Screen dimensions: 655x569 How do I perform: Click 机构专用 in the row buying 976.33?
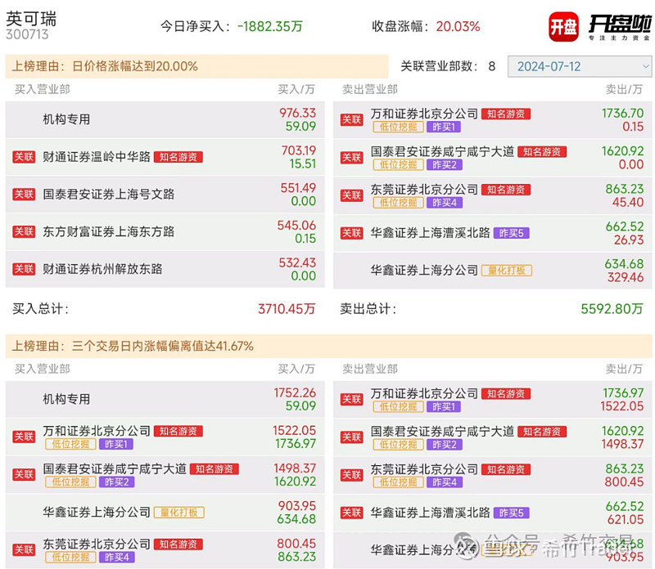67,119
